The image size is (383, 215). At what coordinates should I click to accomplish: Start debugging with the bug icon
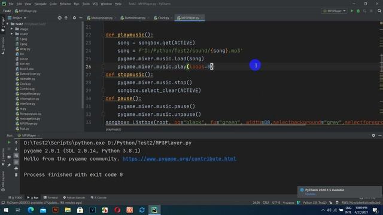(358, 11)
